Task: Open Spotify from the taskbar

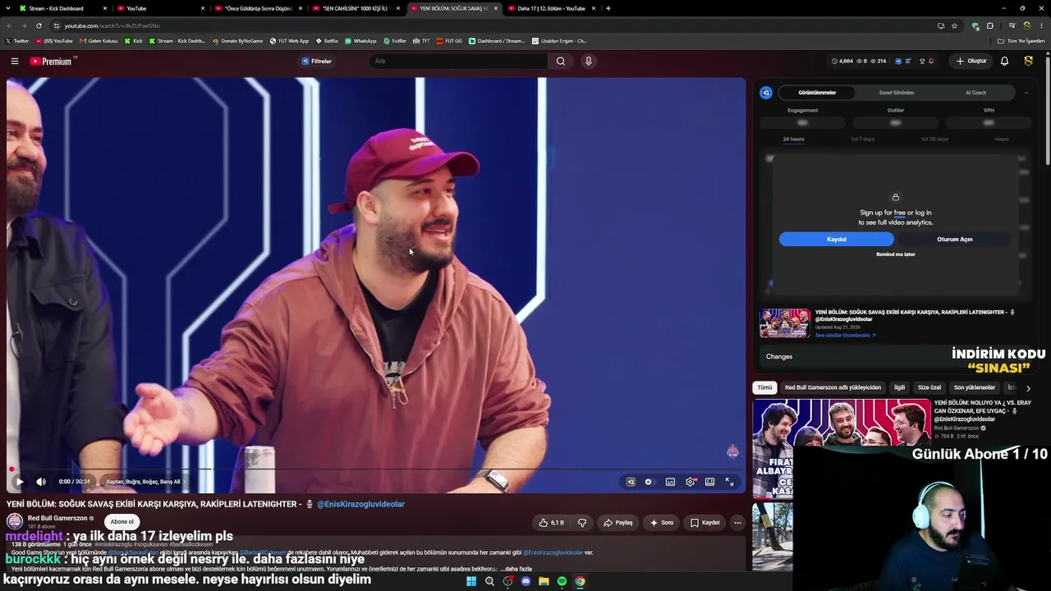Action: [562, 581]
